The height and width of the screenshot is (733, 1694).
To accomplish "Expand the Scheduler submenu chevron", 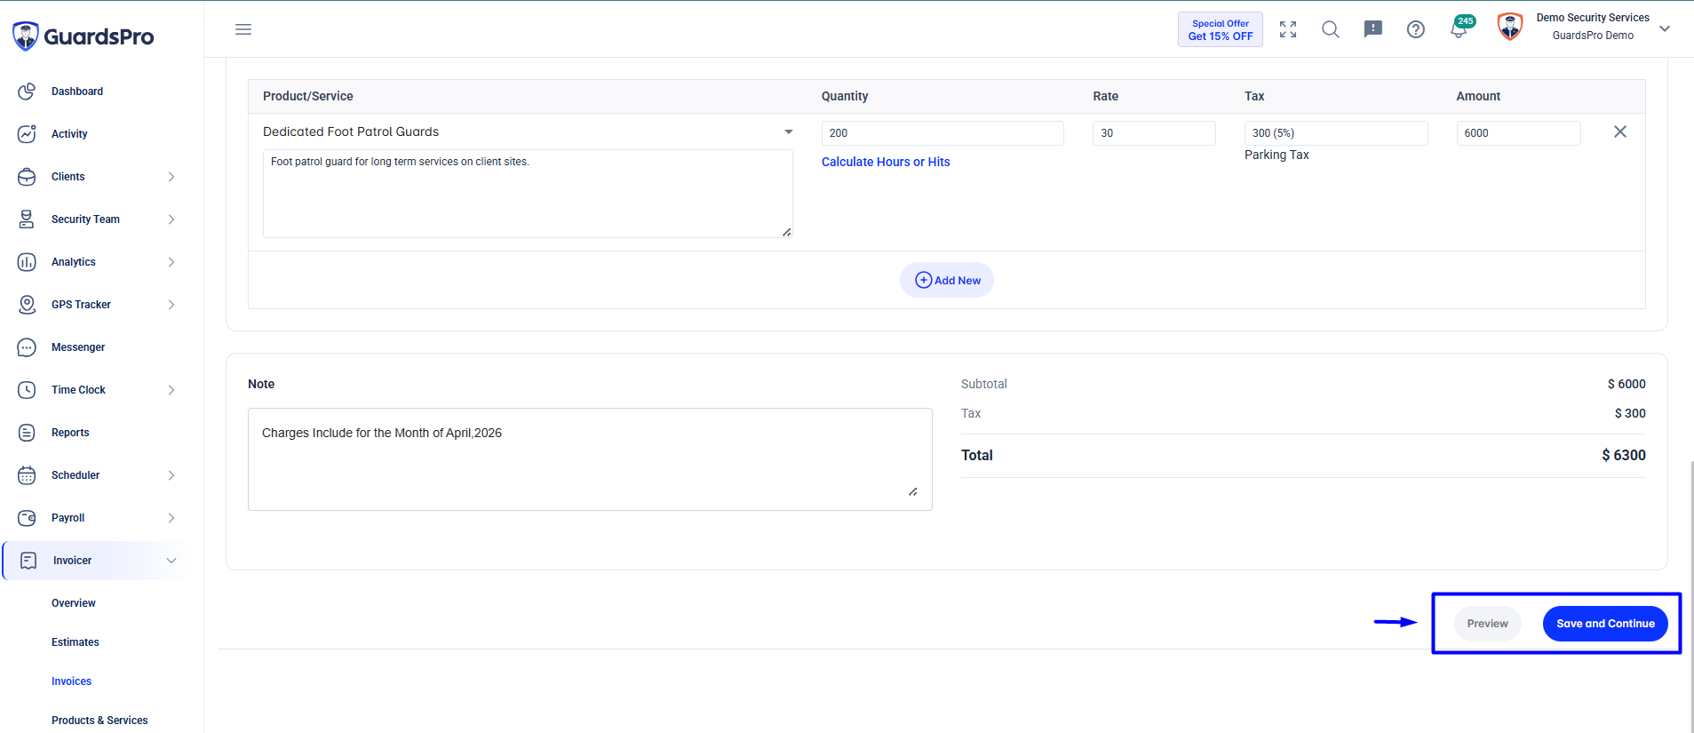I will coord(171,475).
